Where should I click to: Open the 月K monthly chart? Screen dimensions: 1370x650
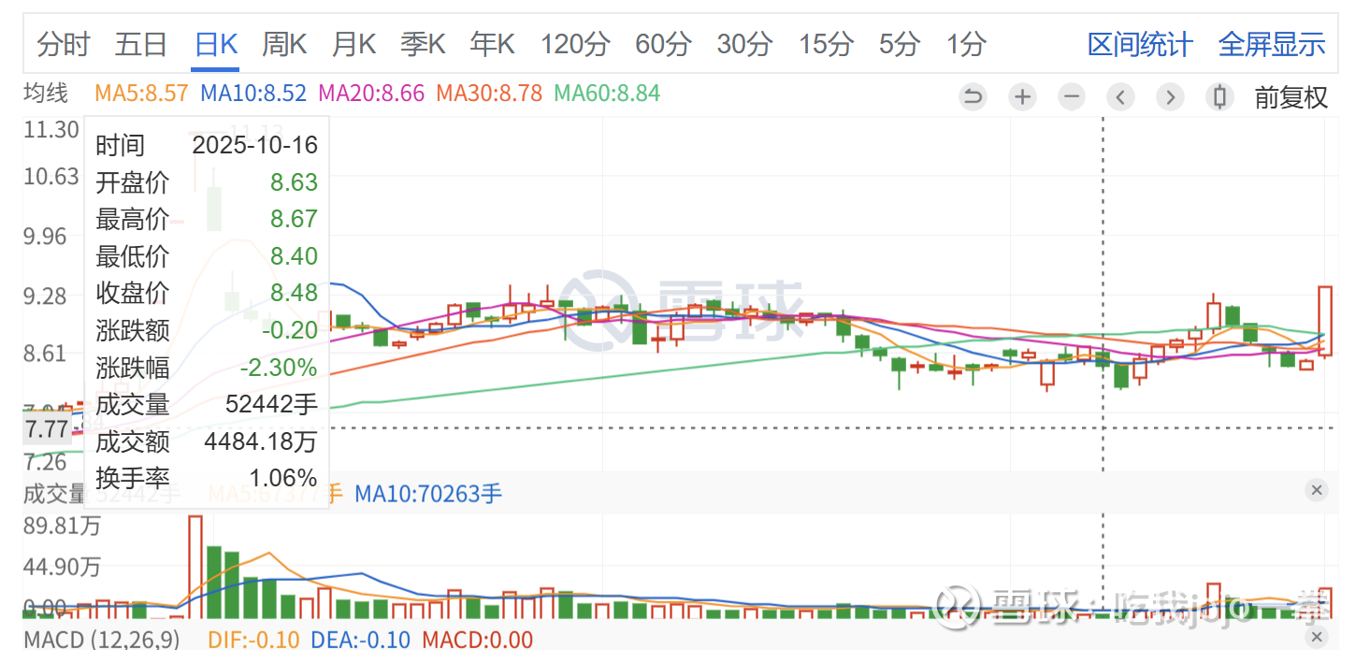(353, 44)
